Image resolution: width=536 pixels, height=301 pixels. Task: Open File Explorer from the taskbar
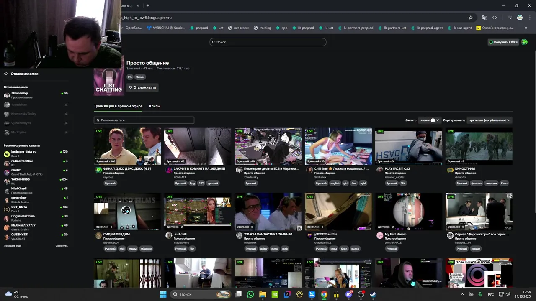263,294
